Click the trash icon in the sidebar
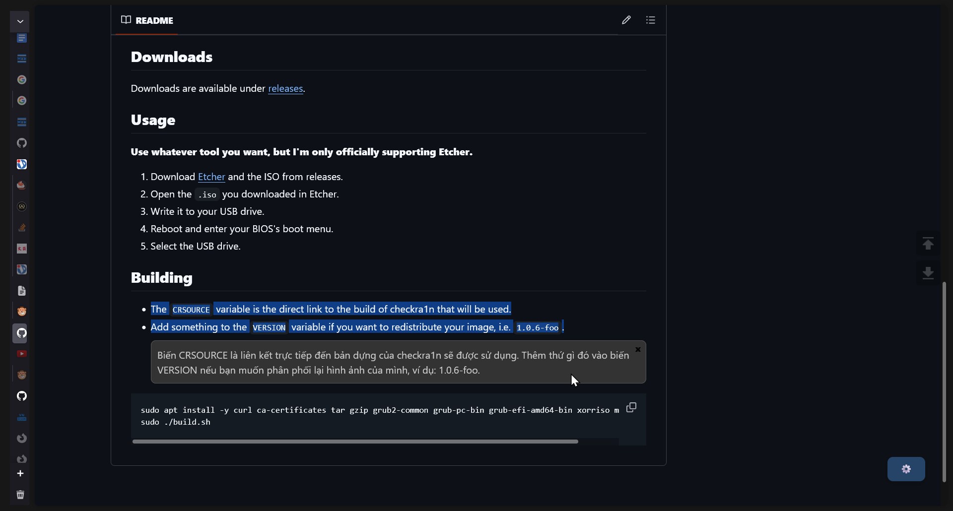This screenshot has width=953, height=511. 20,495
